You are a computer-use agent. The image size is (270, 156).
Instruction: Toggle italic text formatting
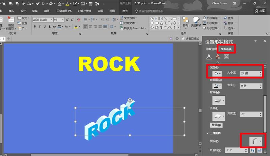point(39,26)
